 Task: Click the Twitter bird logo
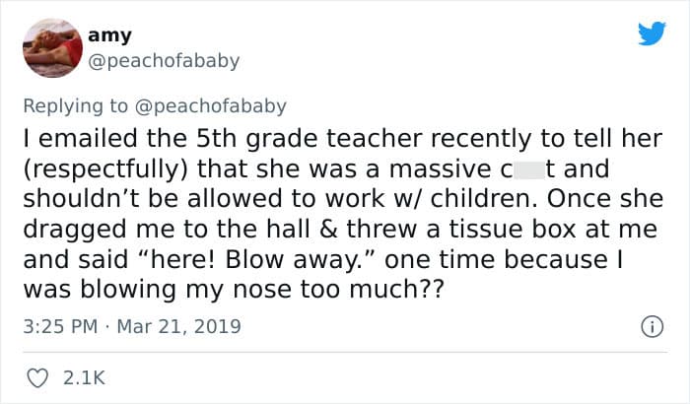653,34
